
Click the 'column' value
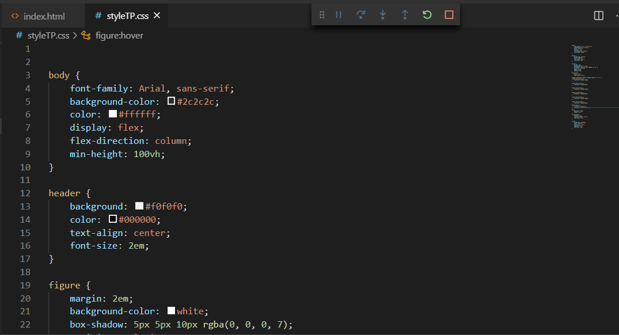click(170, 141)
